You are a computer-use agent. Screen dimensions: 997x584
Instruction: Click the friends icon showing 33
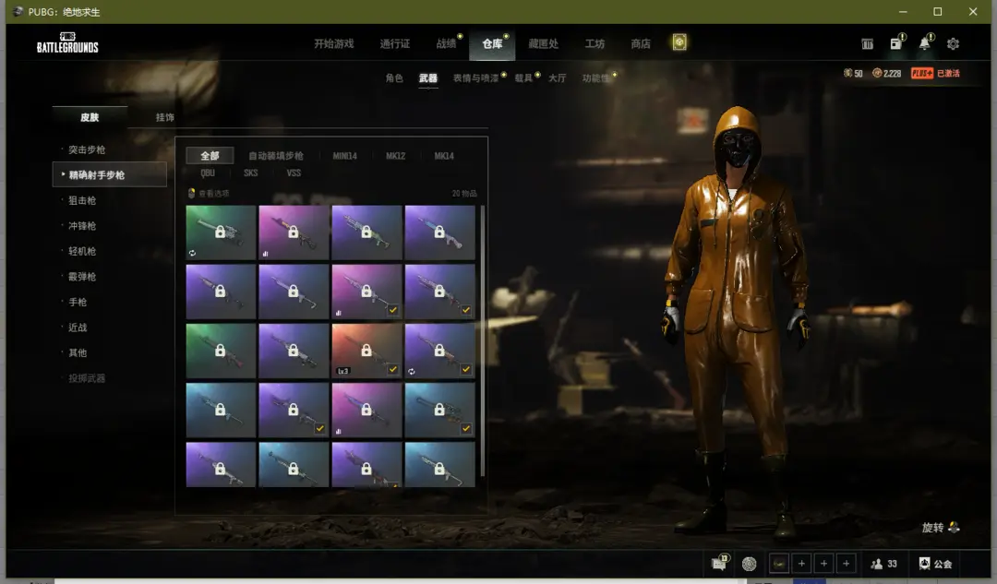(x=877, y=564)
